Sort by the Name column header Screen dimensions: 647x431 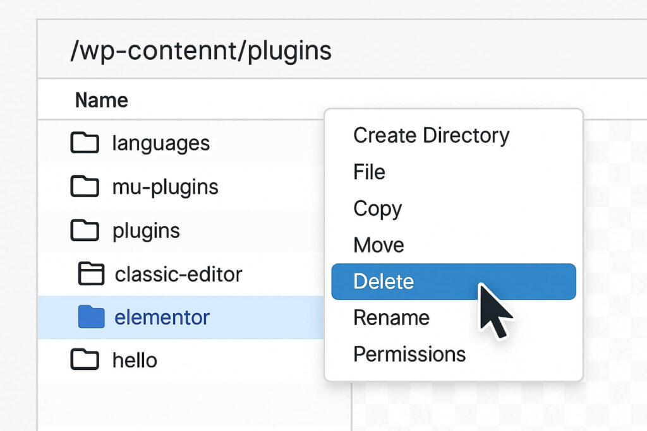[x=101, y=100]
